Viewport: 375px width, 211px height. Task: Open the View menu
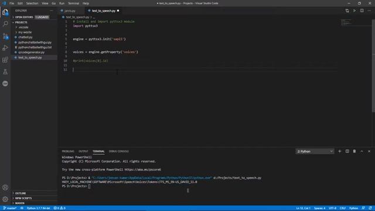pos(45,4)
